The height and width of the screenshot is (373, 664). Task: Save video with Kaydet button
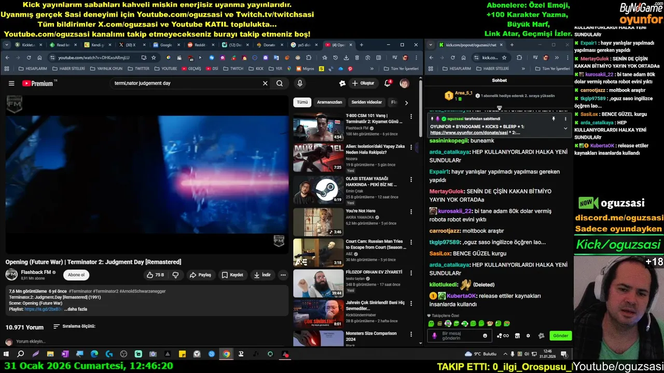(232, 275)
